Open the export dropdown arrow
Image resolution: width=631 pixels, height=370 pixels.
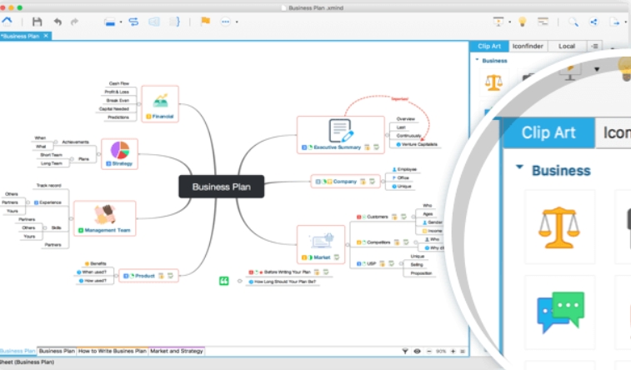coord(626,22)
